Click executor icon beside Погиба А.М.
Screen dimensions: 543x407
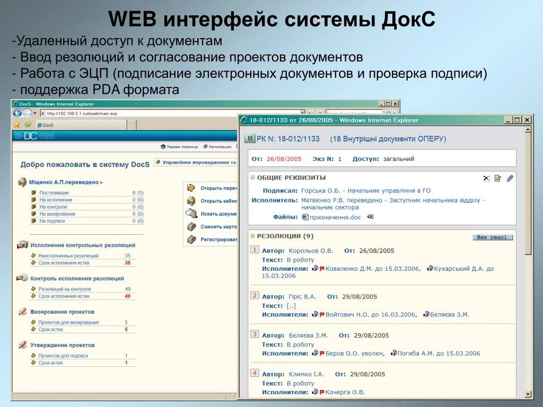(393, 353)
